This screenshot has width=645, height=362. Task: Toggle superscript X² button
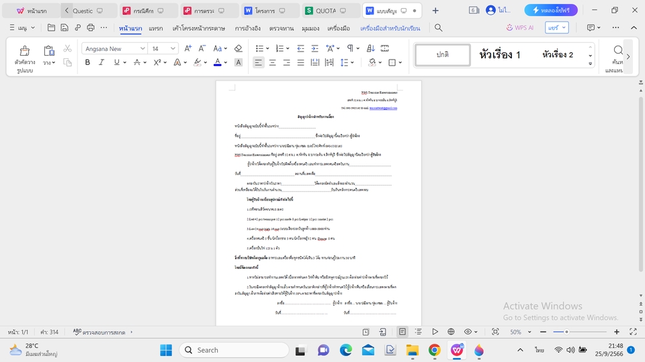[157, 62]
